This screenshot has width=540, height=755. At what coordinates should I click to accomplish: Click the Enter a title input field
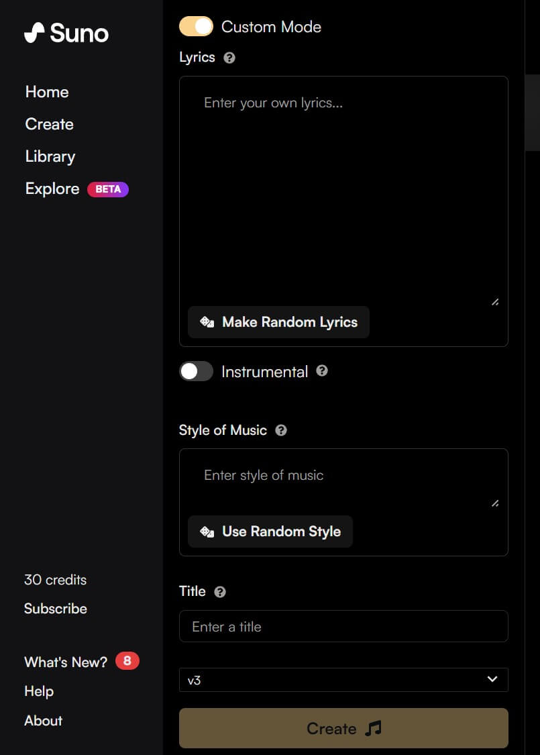click(343, 626)
